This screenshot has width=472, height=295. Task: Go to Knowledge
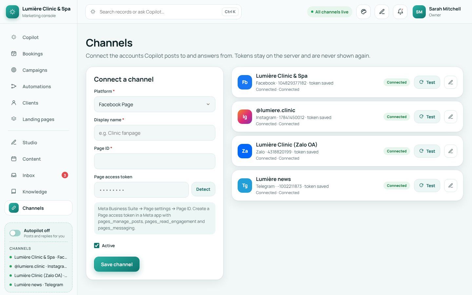39,192
